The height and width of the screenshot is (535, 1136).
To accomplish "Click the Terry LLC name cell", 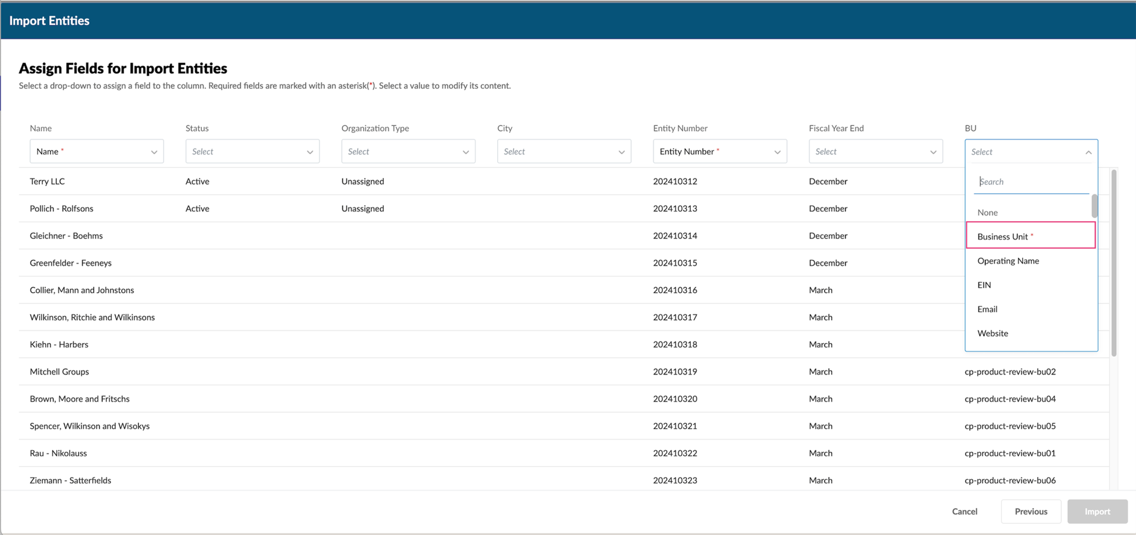I will pyautogui.click(x=48, y=181).
